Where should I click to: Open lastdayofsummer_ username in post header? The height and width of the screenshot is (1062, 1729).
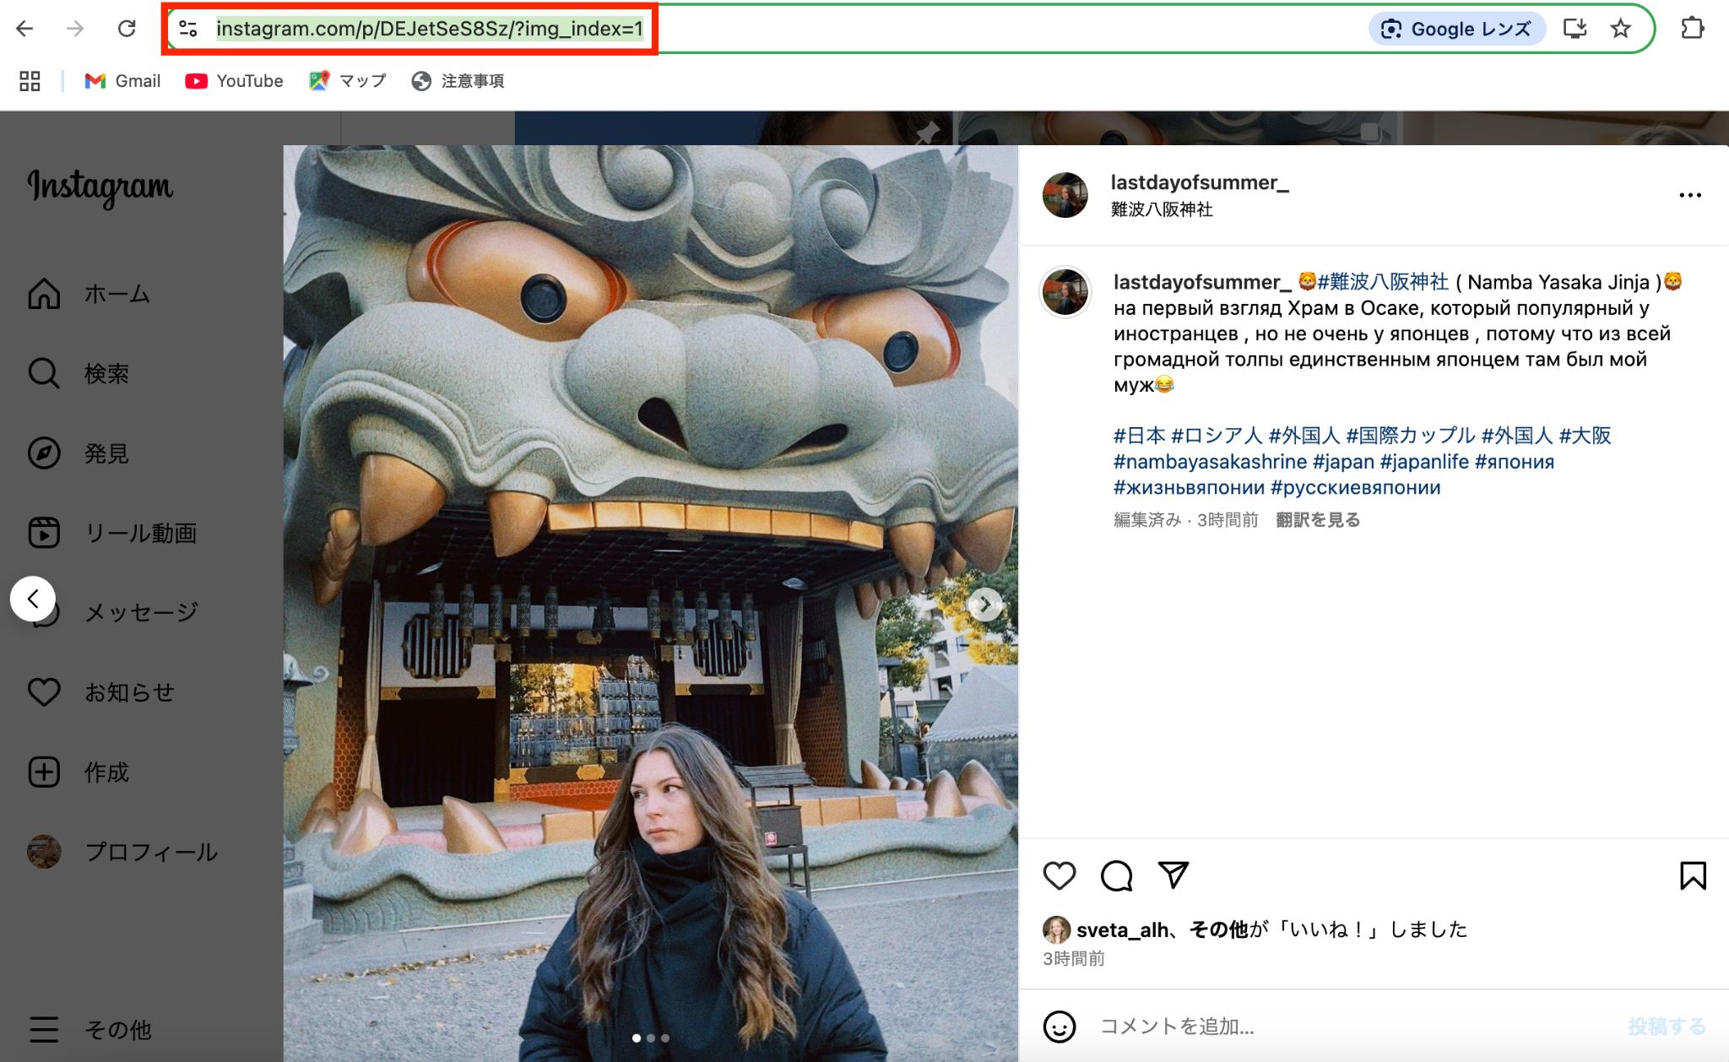1200,182
